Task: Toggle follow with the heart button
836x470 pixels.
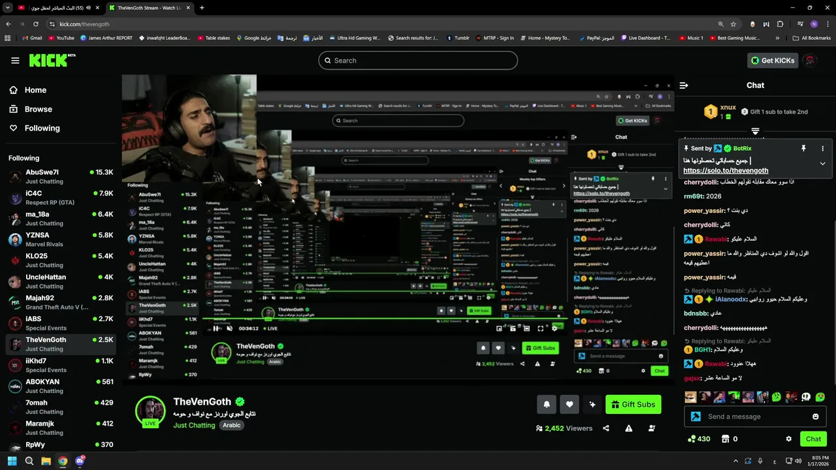Action: tap(570, 405)
